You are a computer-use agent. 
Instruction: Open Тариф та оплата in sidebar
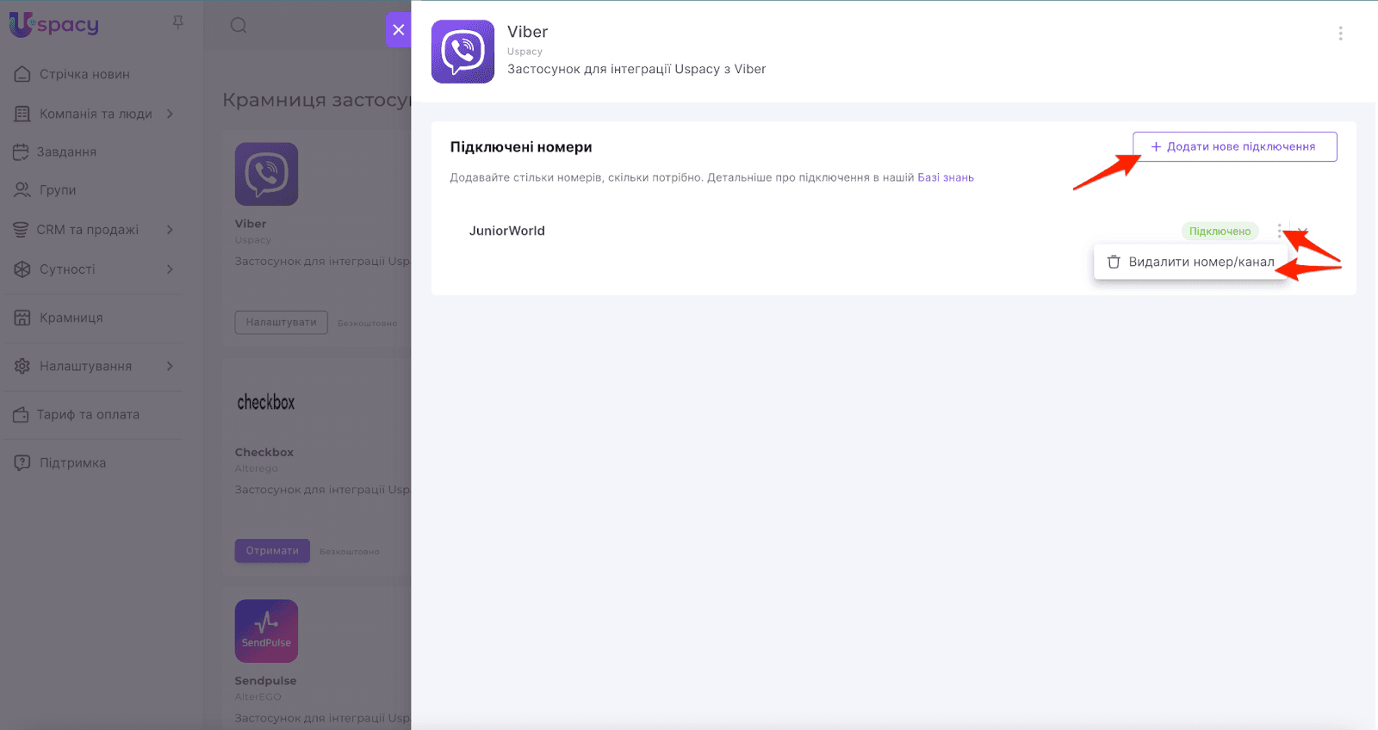tap(88, 414)
